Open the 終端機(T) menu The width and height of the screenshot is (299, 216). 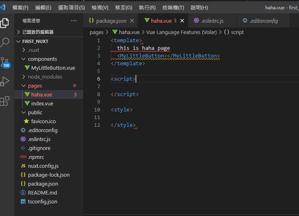coord(173,7)
